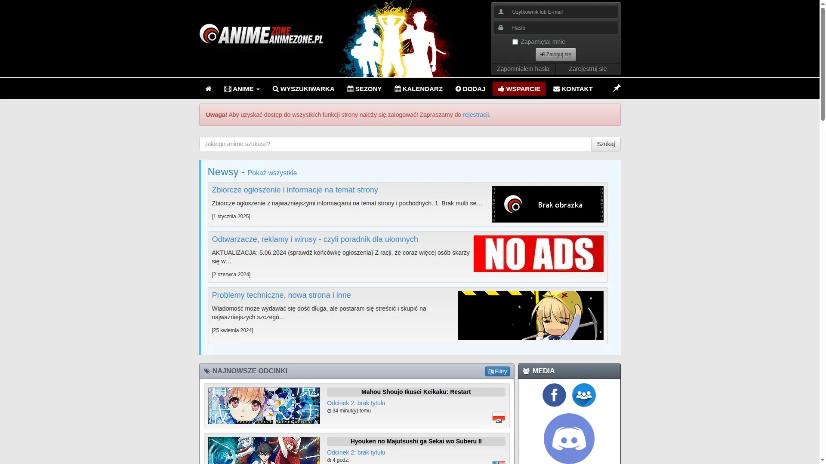Open the Facebook page icon
The width and height of the screenshot is (826, 464).
point(554,395)
